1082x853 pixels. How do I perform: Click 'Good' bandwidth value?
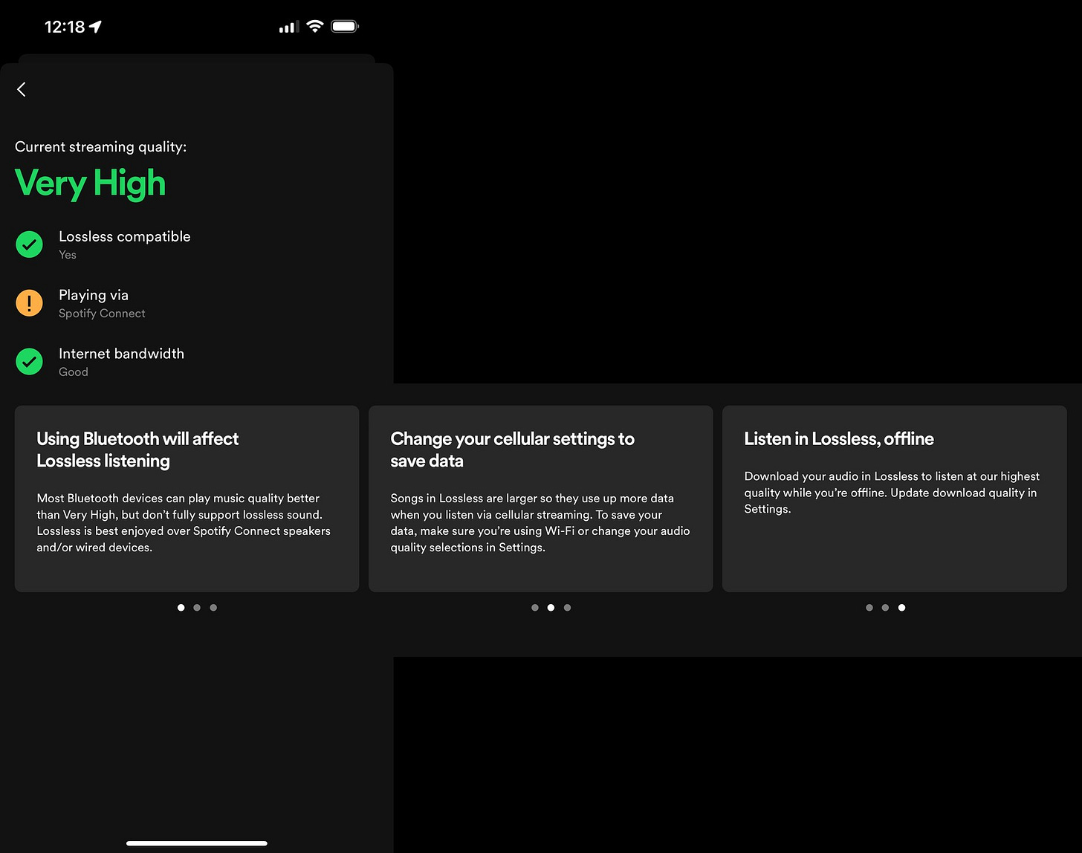pos(74,372)
